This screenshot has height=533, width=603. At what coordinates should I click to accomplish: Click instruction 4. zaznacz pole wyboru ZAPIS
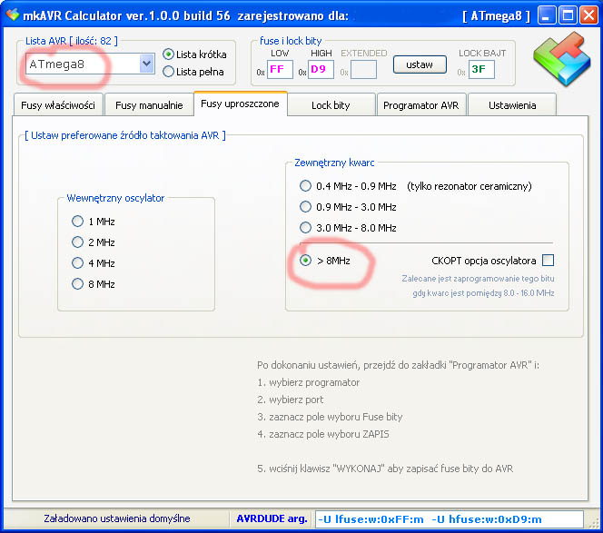323,434
